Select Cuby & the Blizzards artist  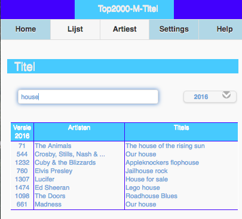[65, 162]
